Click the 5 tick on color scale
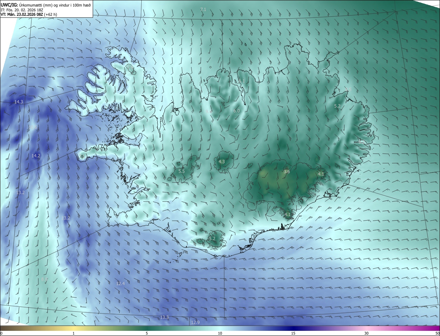Image resolution: width=440 pixels, height=336 pixels. coord(147,333)
